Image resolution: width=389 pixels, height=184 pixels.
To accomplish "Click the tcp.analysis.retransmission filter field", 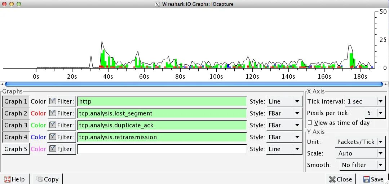I will click(x=162, y=137).
